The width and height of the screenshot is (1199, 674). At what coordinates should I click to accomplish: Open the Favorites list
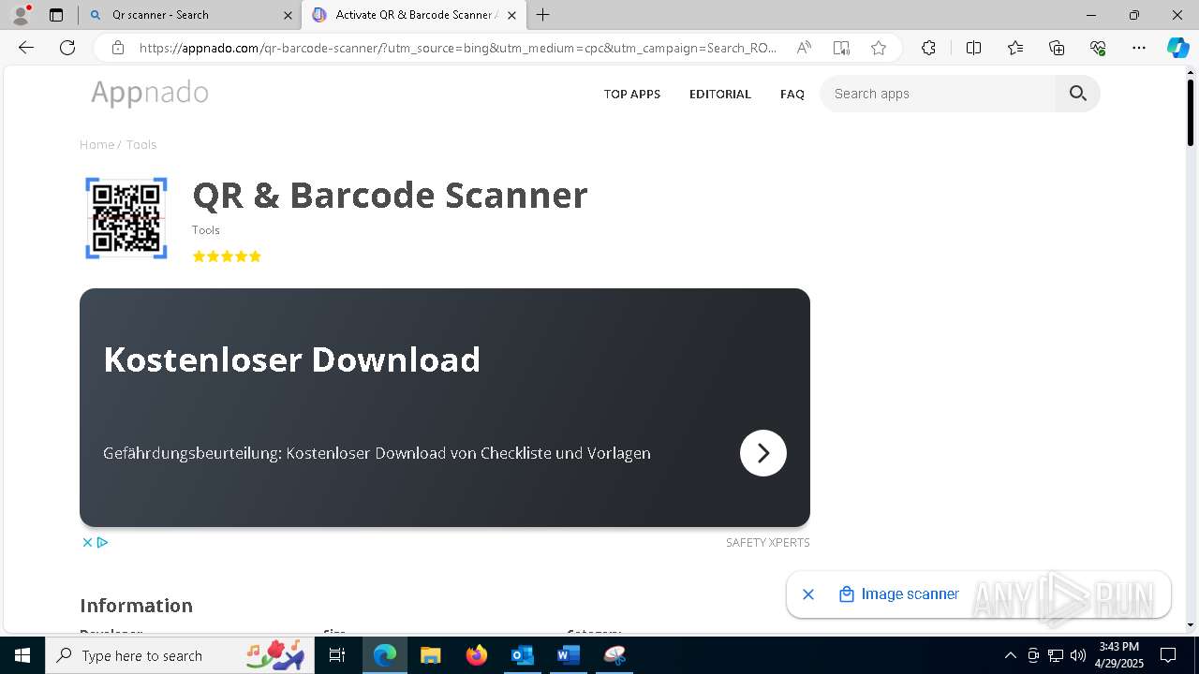click(x=1015, y=48)
